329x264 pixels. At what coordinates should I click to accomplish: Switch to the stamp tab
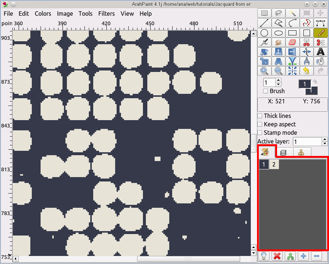pos(301,153)
